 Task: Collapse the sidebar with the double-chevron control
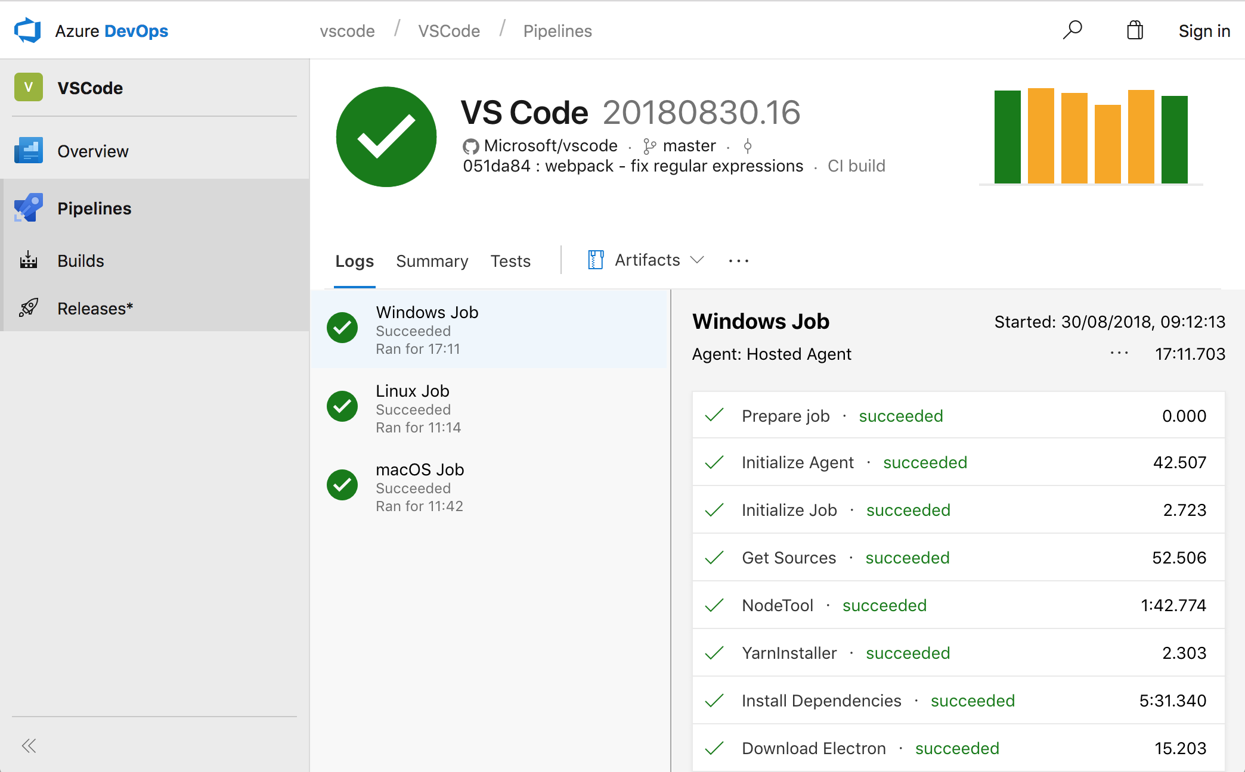29,745
